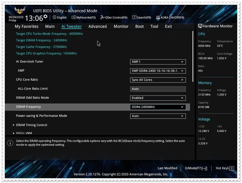
Task: Open time settings gear icon
Action: 45,16
